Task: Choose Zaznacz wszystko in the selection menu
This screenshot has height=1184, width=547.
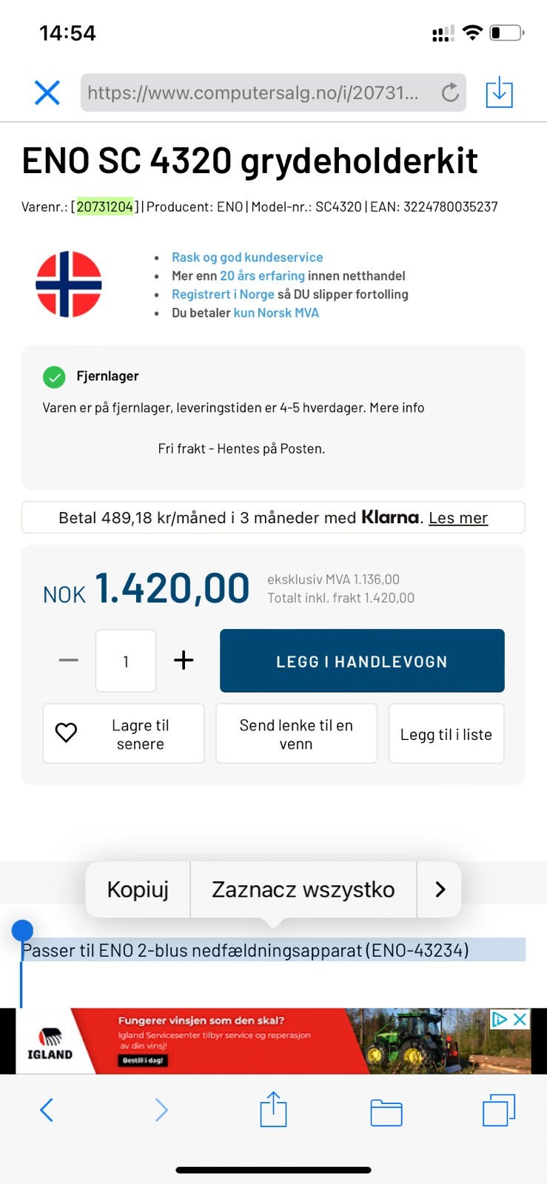Action: coord(303,889)
